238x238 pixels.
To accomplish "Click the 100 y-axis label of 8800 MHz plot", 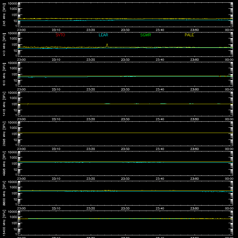I will [14, 193].
